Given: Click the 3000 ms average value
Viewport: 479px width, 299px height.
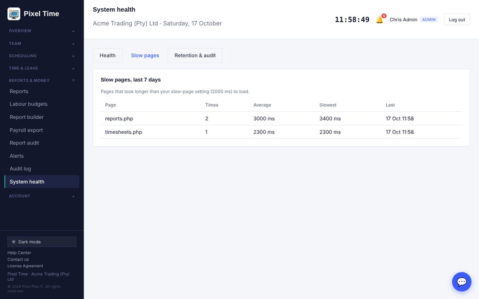Looking at the screenshot, I should pos(264,119).
